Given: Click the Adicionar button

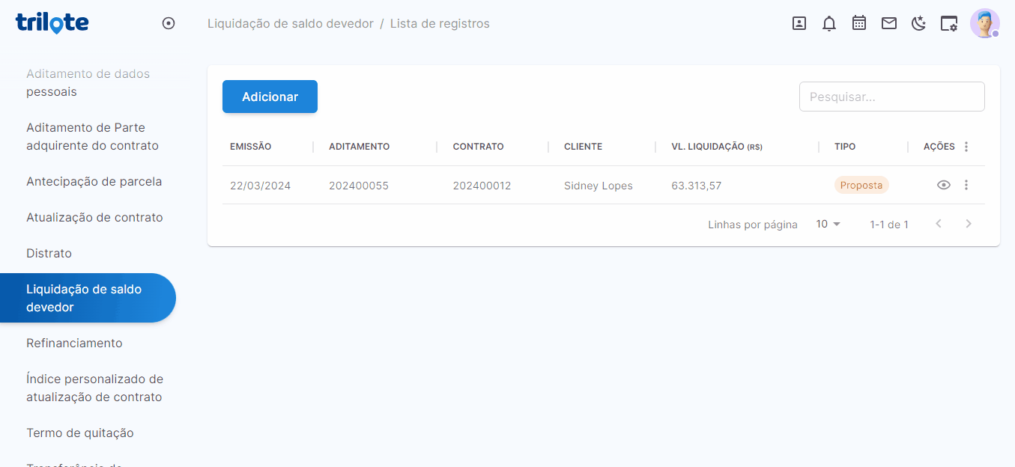Looking at the screenshot, I should 270,97.
